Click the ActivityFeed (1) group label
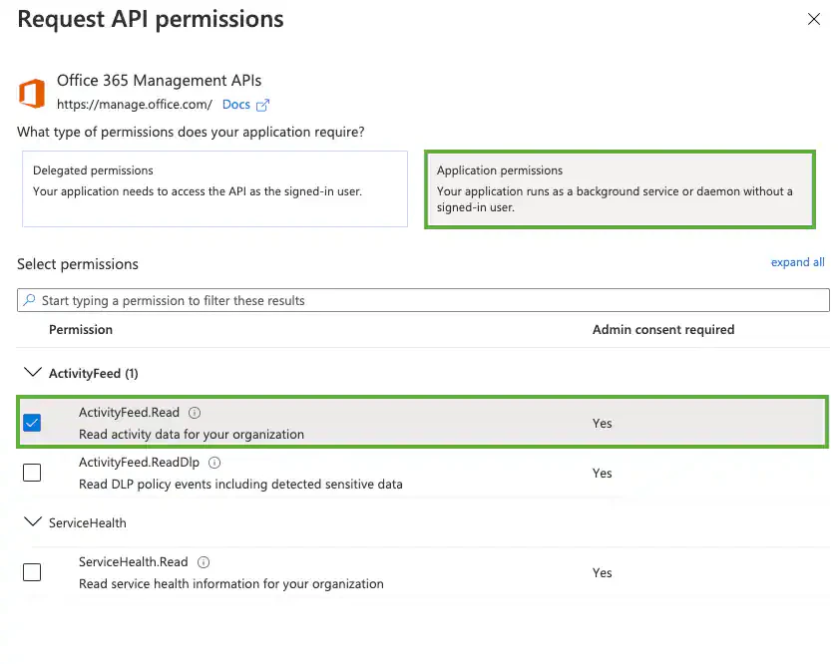The height and width of the screenshot is (664, 840). (93, 373)
